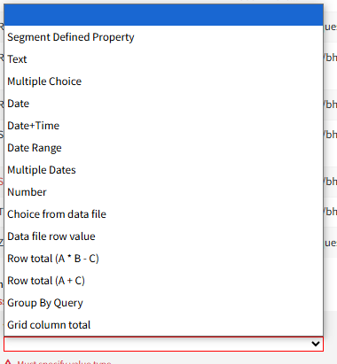Click the Must specify value type message
This screenshot has height=364, width=337.
[64, 362]
